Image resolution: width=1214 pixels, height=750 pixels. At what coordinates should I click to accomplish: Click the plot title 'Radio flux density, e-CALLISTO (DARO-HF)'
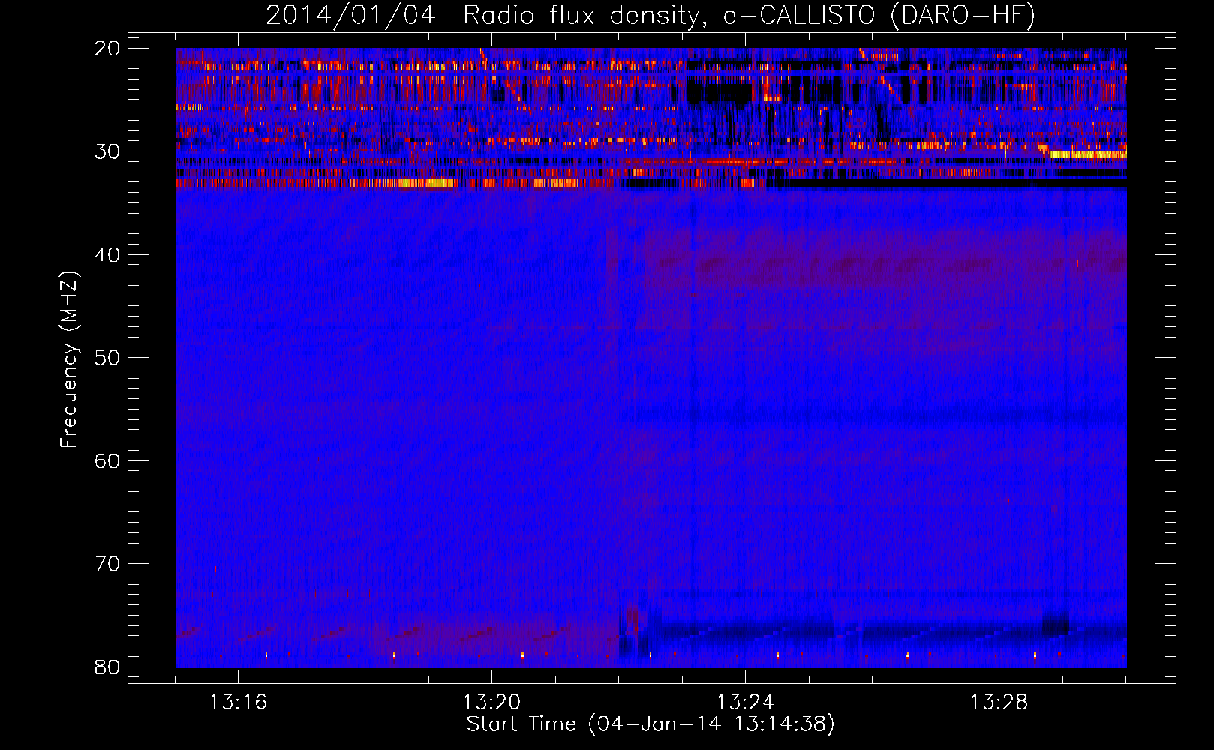[749, 16]
